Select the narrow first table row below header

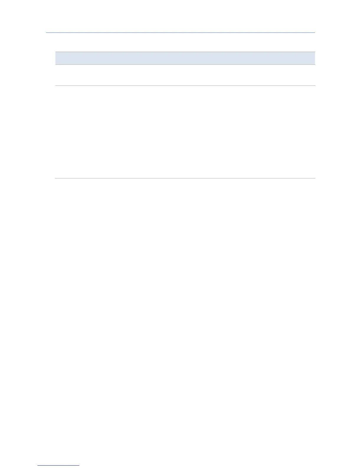click(185, 75)
